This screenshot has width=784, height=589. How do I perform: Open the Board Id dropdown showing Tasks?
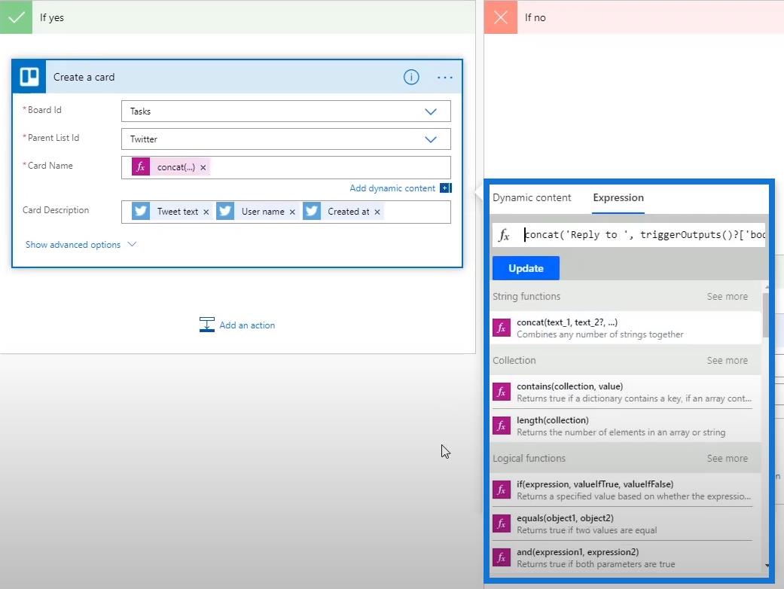click(x=285, y=111)
